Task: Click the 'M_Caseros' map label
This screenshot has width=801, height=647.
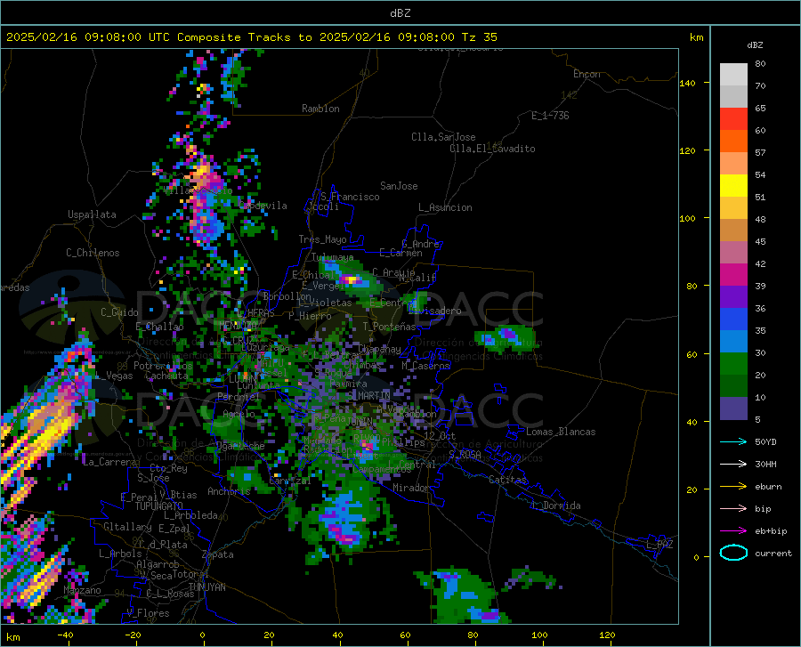Action: coord(425,366)
